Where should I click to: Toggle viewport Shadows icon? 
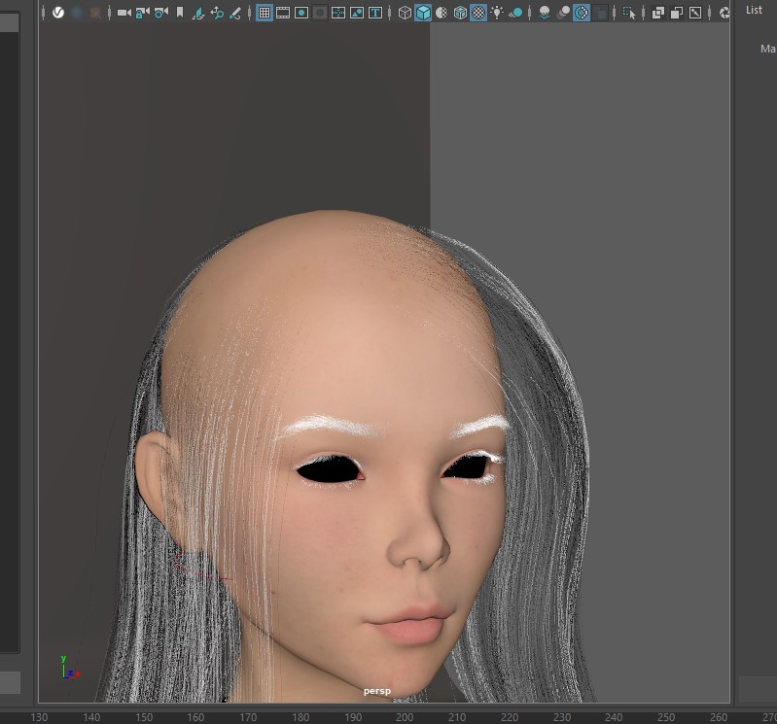[515, 13]
